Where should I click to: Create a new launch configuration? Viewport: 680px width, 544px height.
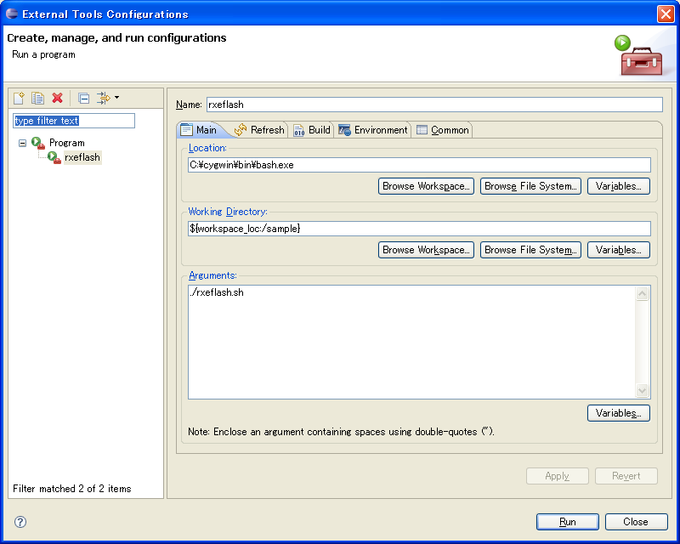pyautogui.click(x=19, y=98)
